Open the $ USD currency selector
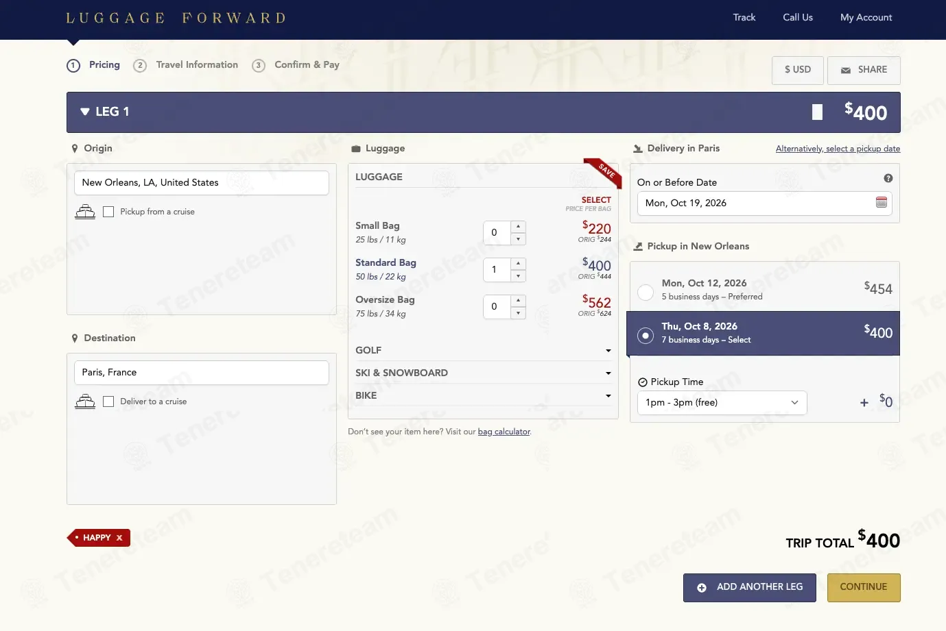Screen dimensions: 946x631 tap(798, 70)
